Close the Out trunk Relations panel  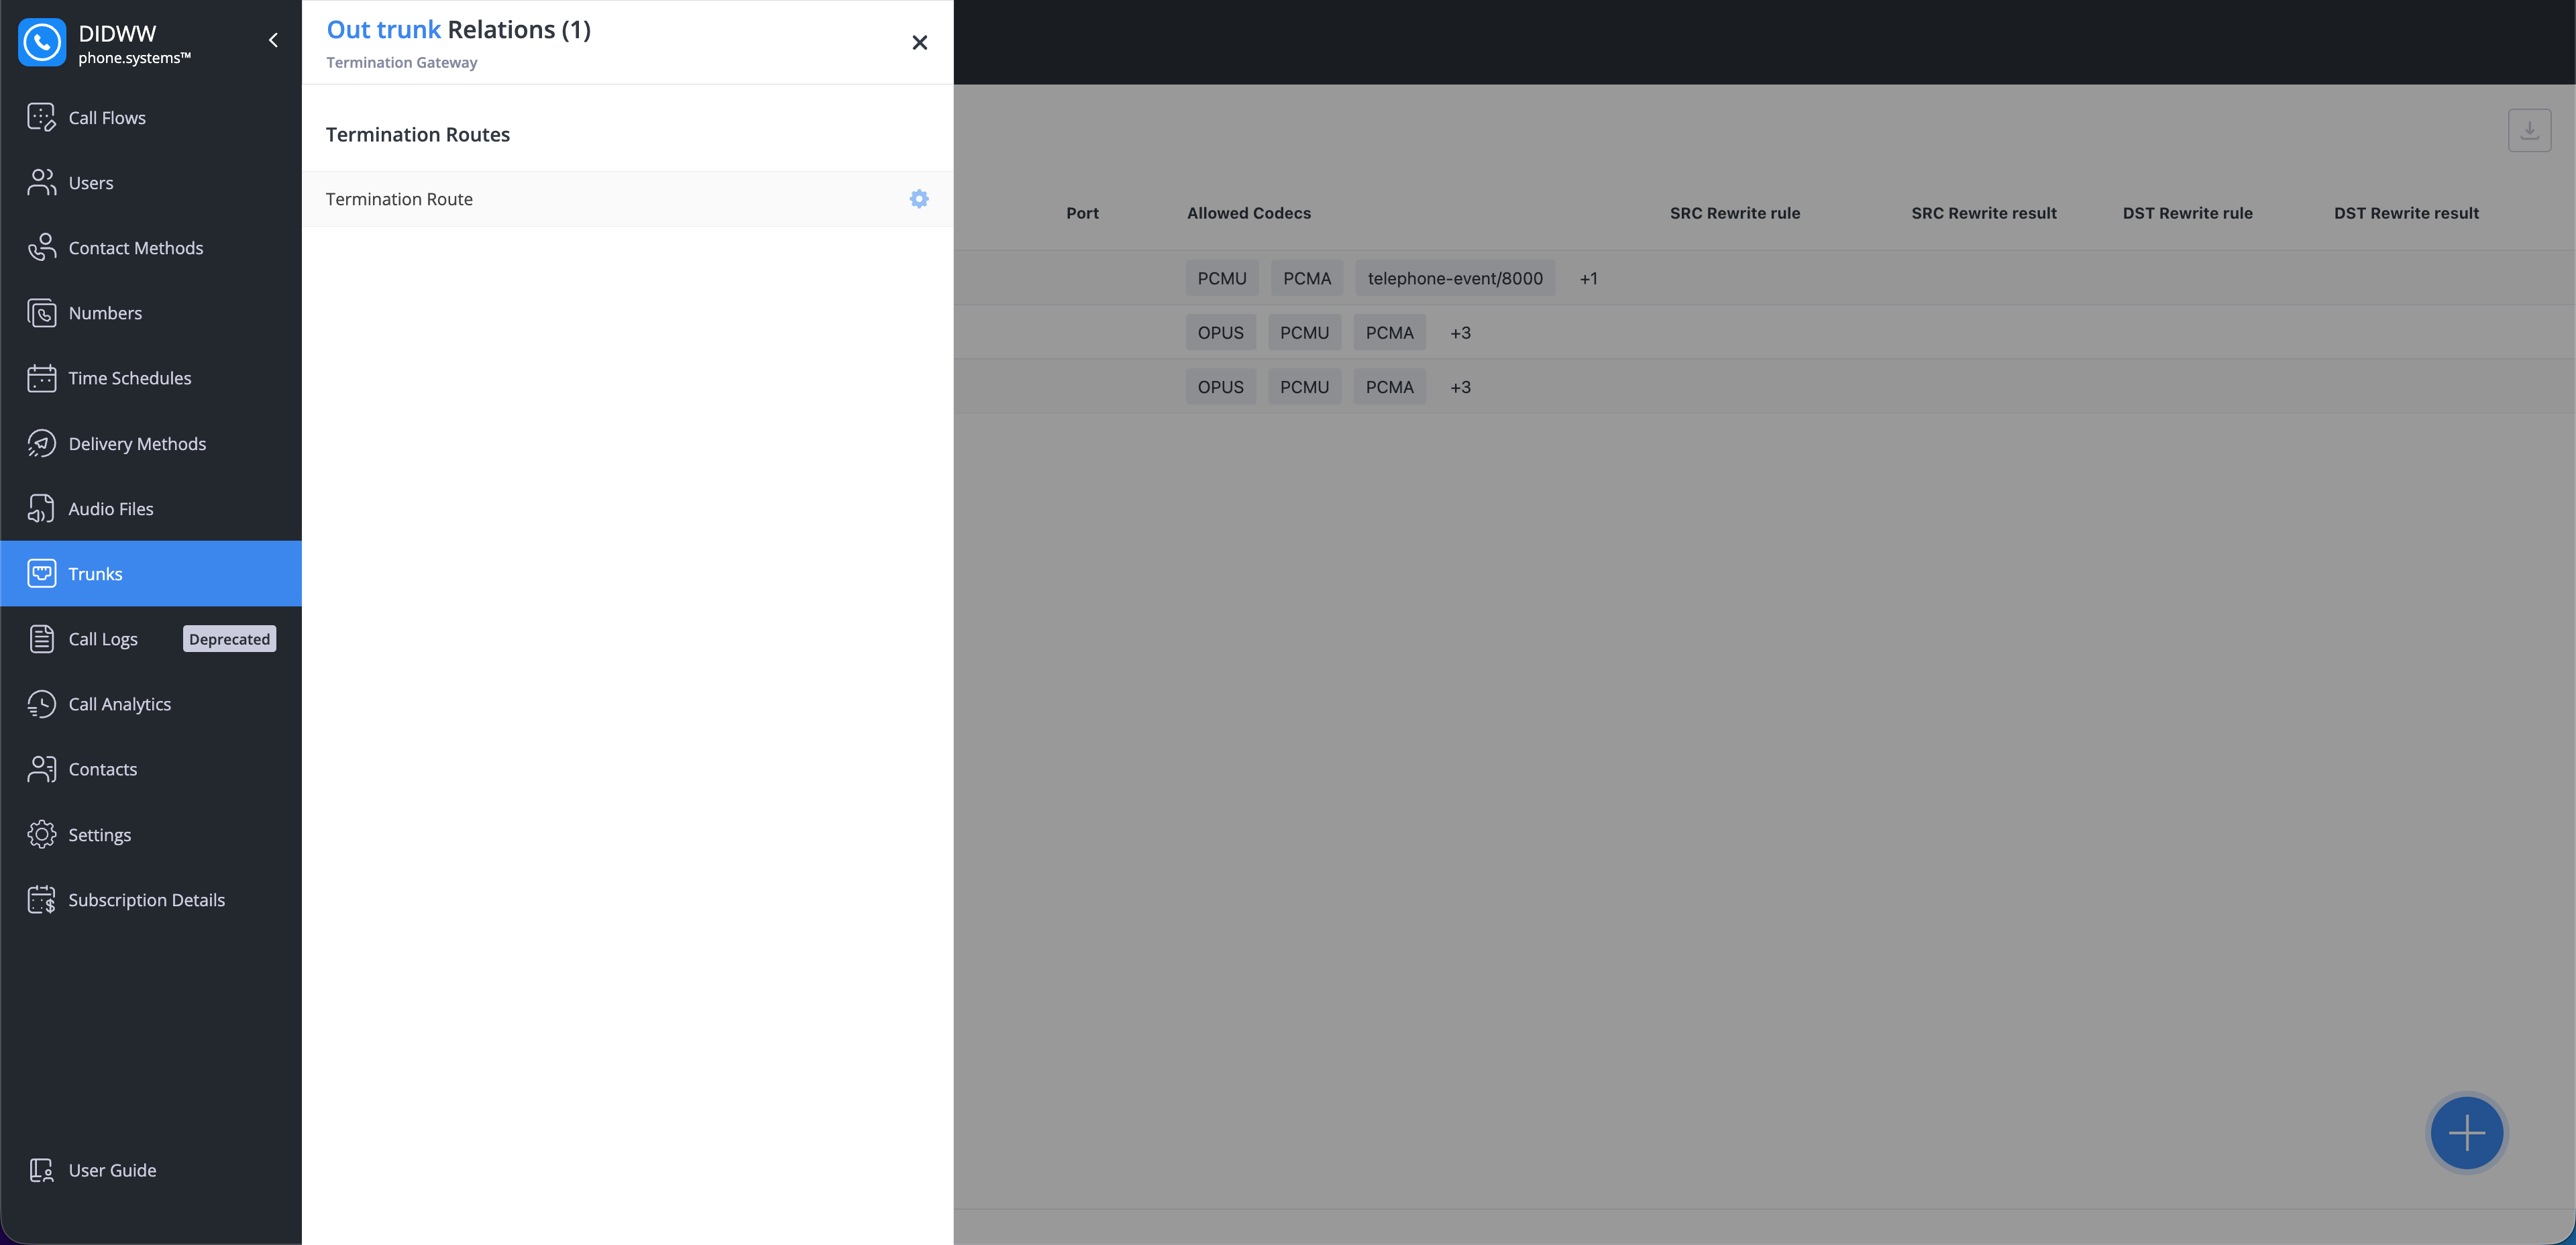[x=919, y=42]
